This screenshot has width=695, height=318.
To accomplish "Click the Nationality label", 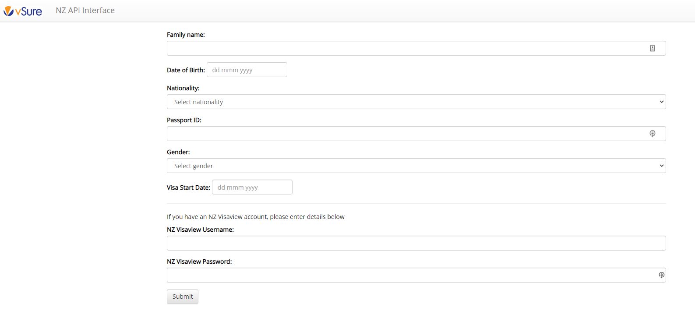I will (183, 88).
